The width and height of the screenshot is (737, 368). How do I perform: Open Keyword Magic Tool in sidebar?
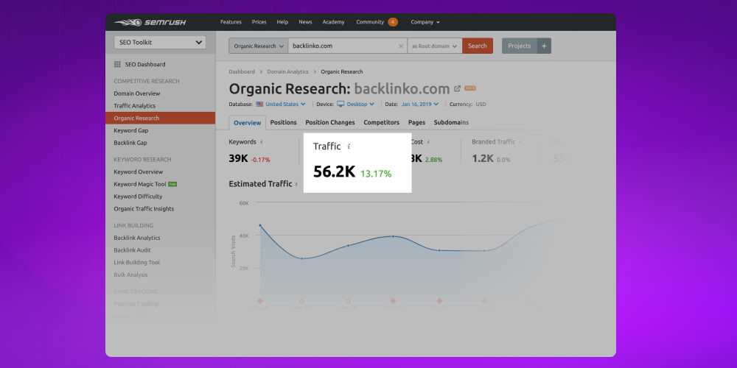coord(140,184)
